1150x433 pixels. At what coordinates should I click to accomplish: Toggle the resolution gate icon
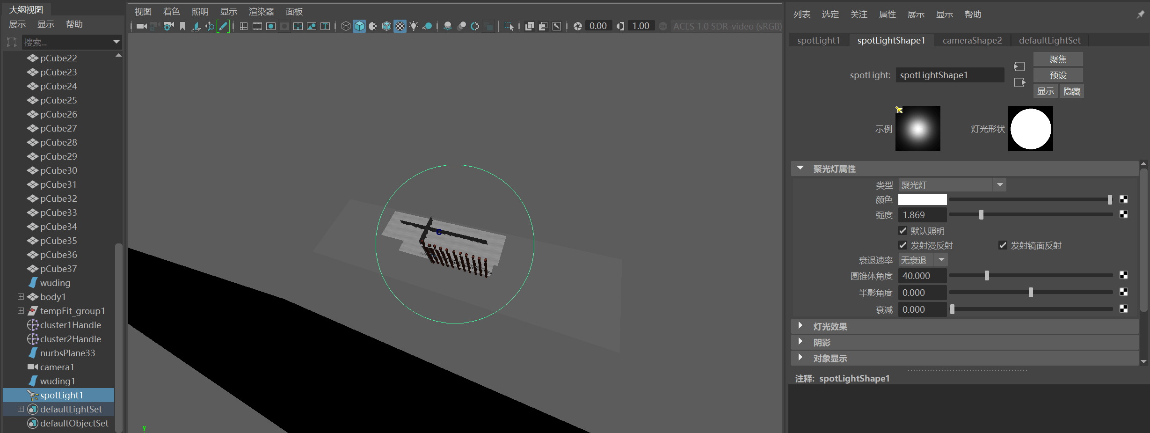pyautogui.click(x=271, y=26)
